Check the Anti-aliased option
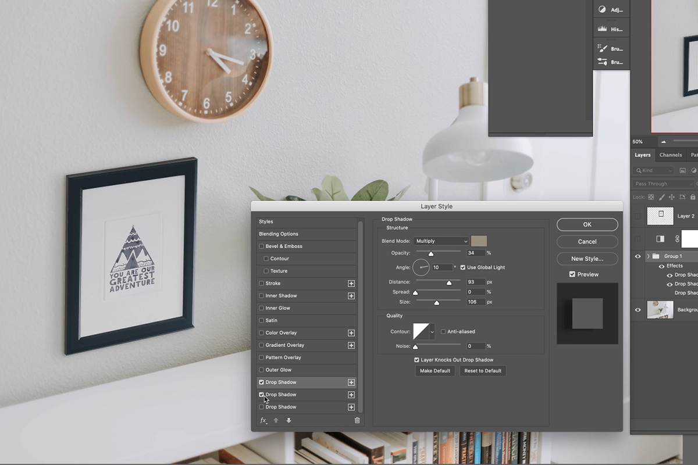 pos(443,331)
